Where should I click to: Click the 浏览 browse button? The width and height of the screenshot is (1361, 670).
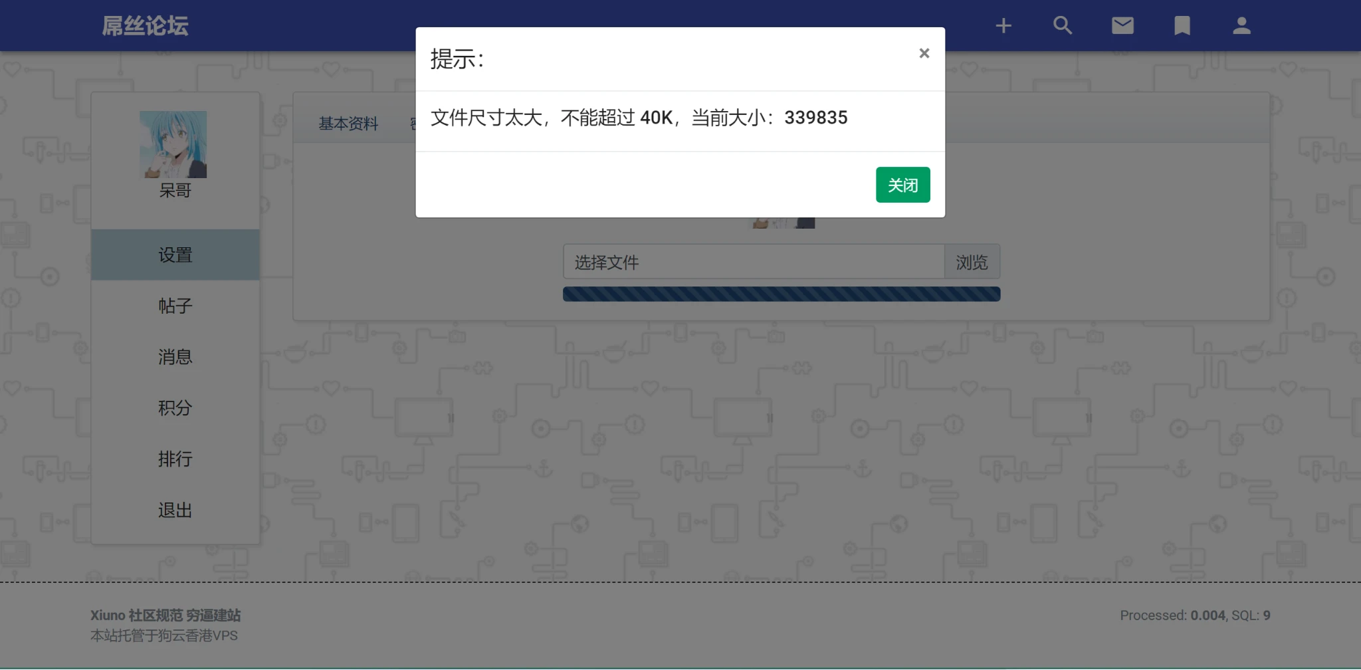click(972, 262)
